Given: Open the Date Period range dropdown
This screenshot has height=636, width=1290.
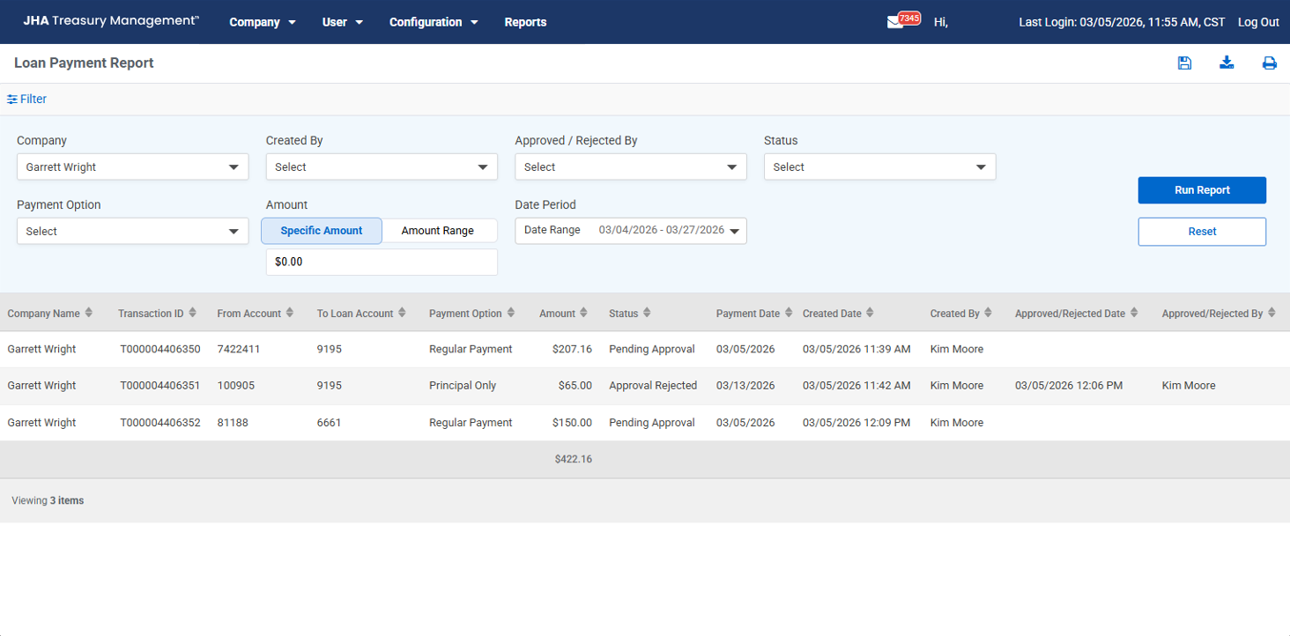Looking at the screenshot, I should (630, 231).
